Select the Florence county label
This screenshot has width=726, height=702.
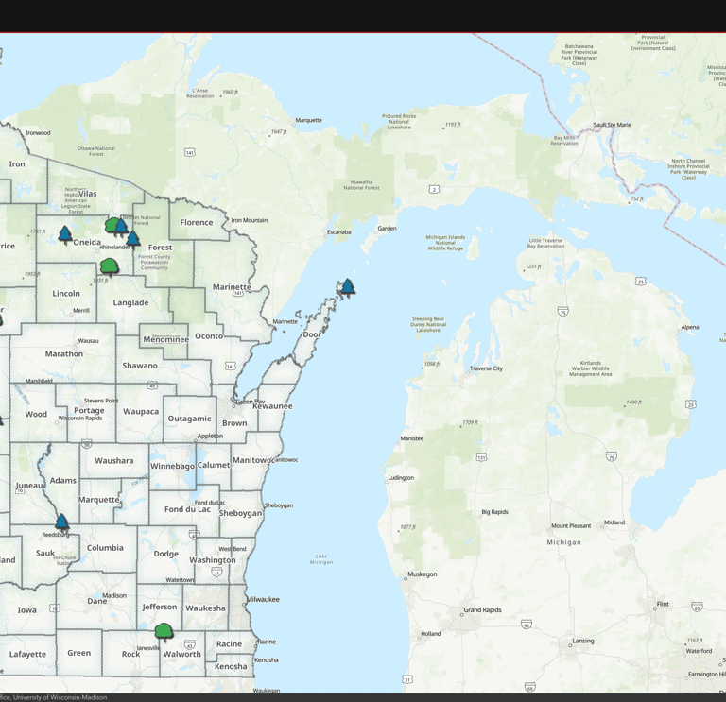[197, 222]
